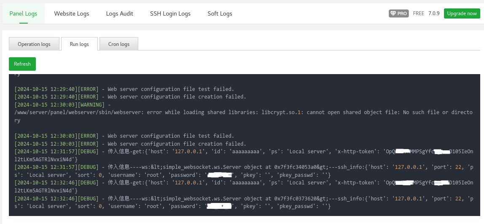Click the 12:30:03 WARNING log entry

point(63,105)
